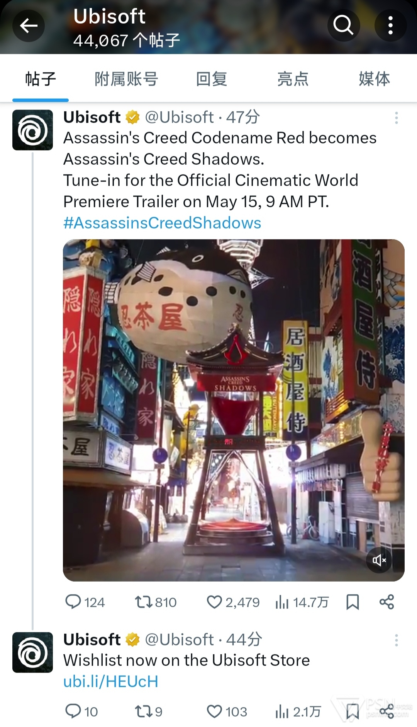
Task: Repost the post with 810 reposts
Action: point(155,602)
